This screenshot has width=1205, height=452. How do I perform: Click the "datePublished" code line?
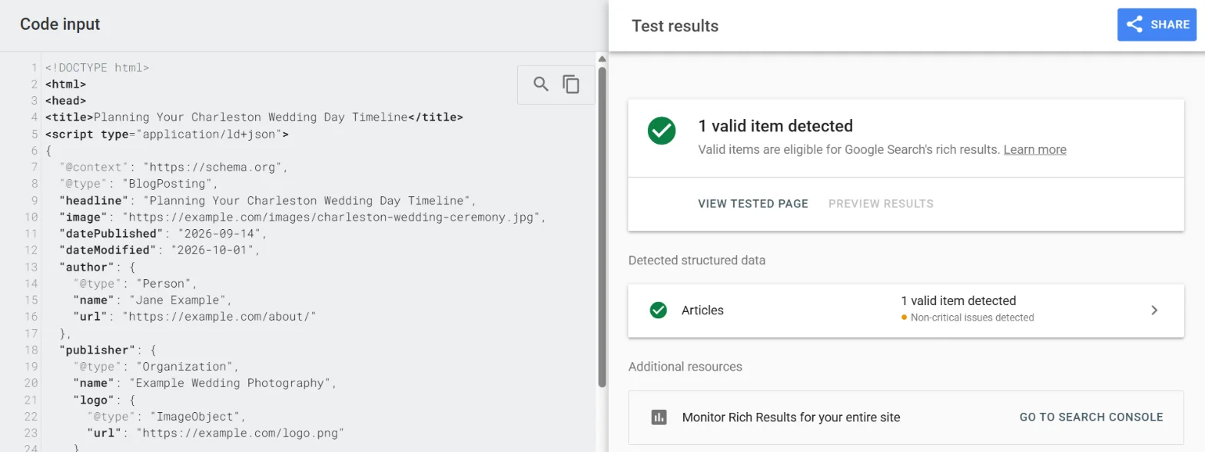coord(163,234)
